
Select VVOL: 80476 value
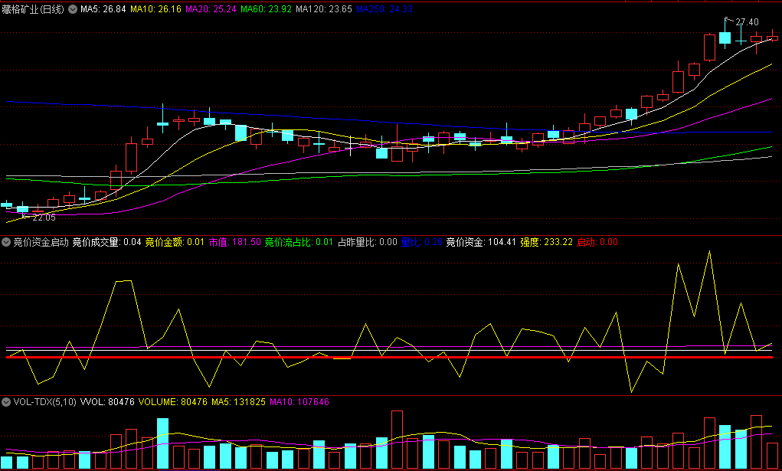coord(107,401)
